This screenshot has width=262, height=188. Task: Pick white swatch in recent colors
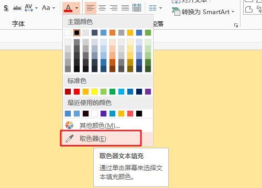[x=94, y=114]
